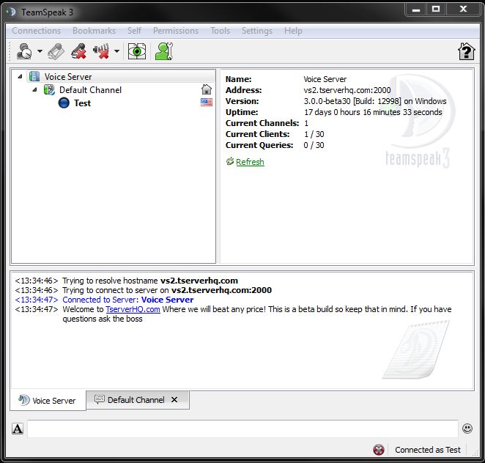The height and width of the screenshot is (463, 485).
Task: Open the Permissions menu
Action: (176, 31)
